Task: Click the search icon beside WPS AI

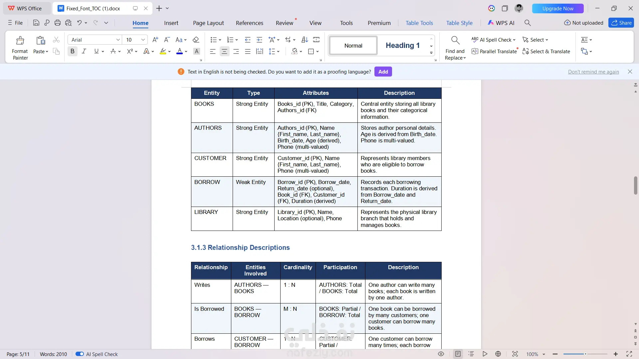Action: point(528,23)
